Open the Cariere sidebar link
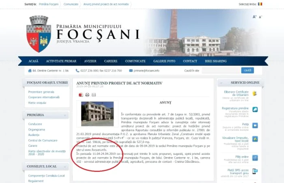Screen dimensions: 284x183 pos(32,146)
